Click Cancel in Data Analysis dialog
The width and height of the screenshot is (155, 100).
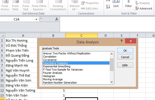tap(125, 57)
